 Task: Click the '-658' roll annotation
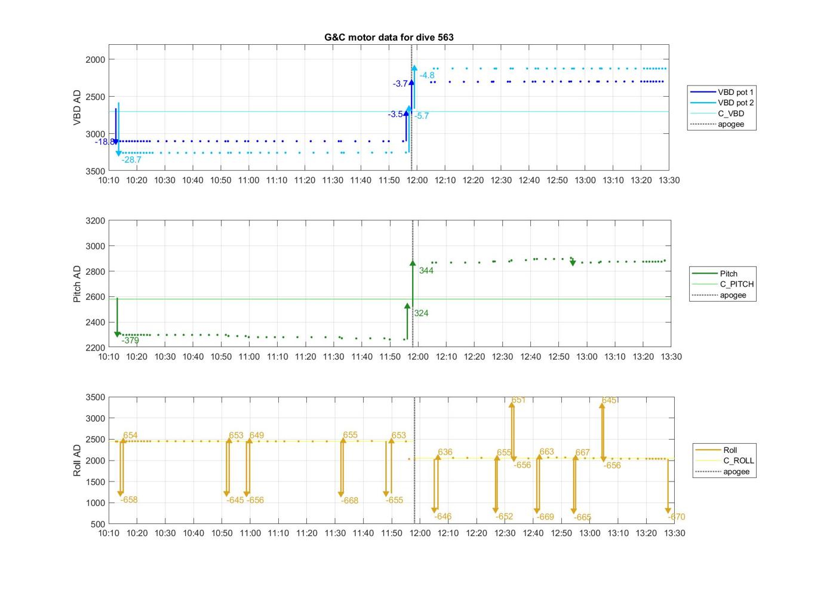click(x=129, y=500)
